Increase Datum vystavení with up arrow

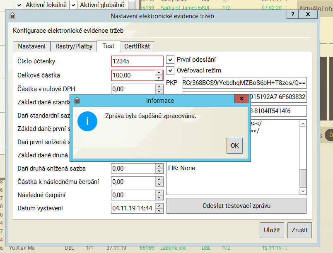159,206
